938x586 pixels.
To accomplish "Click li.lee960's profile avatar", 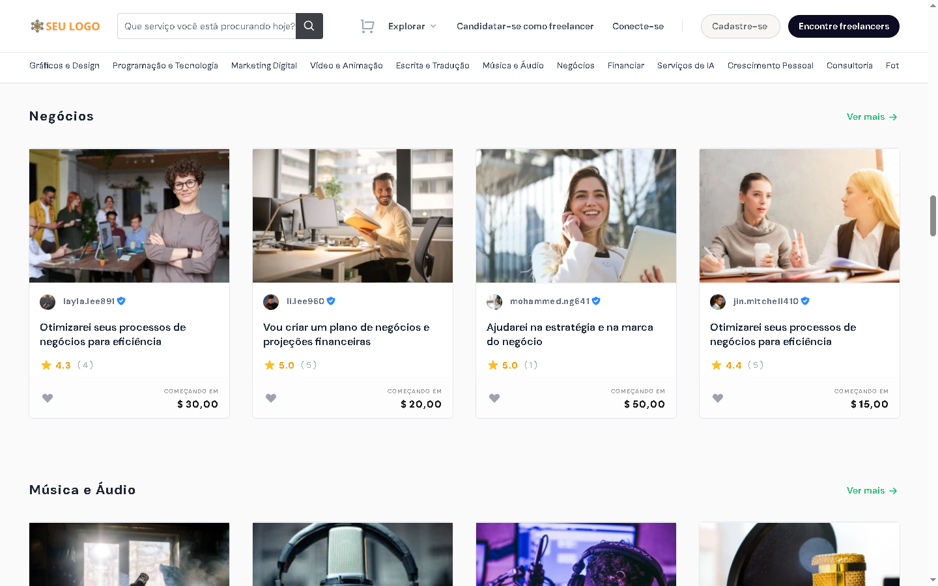I will coord(271,301).
